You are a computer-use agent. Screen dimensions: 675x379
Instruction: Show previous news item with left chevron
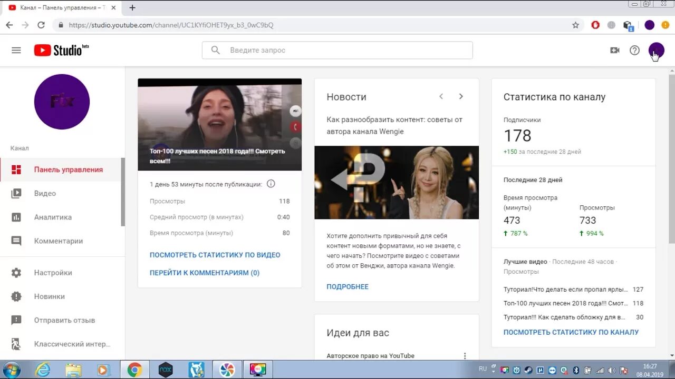441,96
